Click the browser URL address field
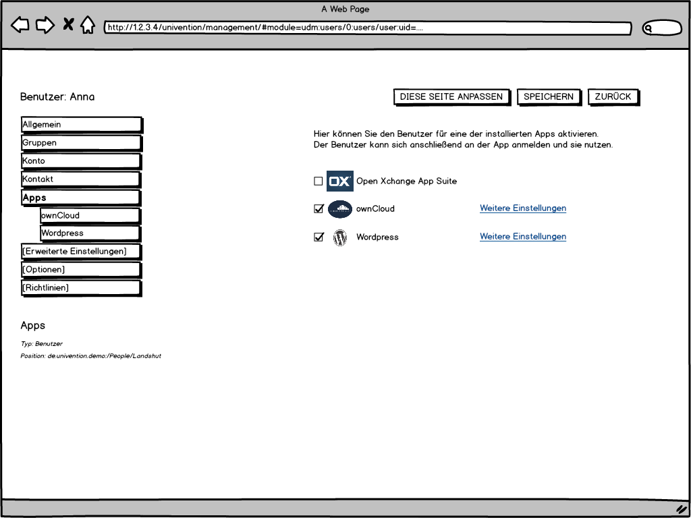Viewport: 691px width, 518px height. tap(367, 28)
